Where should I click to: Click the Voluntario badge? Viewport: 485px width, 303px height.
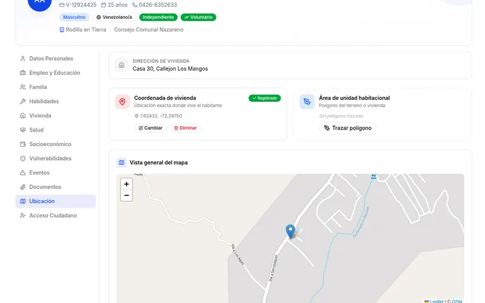pyautogui.click(x=198, y=18)
